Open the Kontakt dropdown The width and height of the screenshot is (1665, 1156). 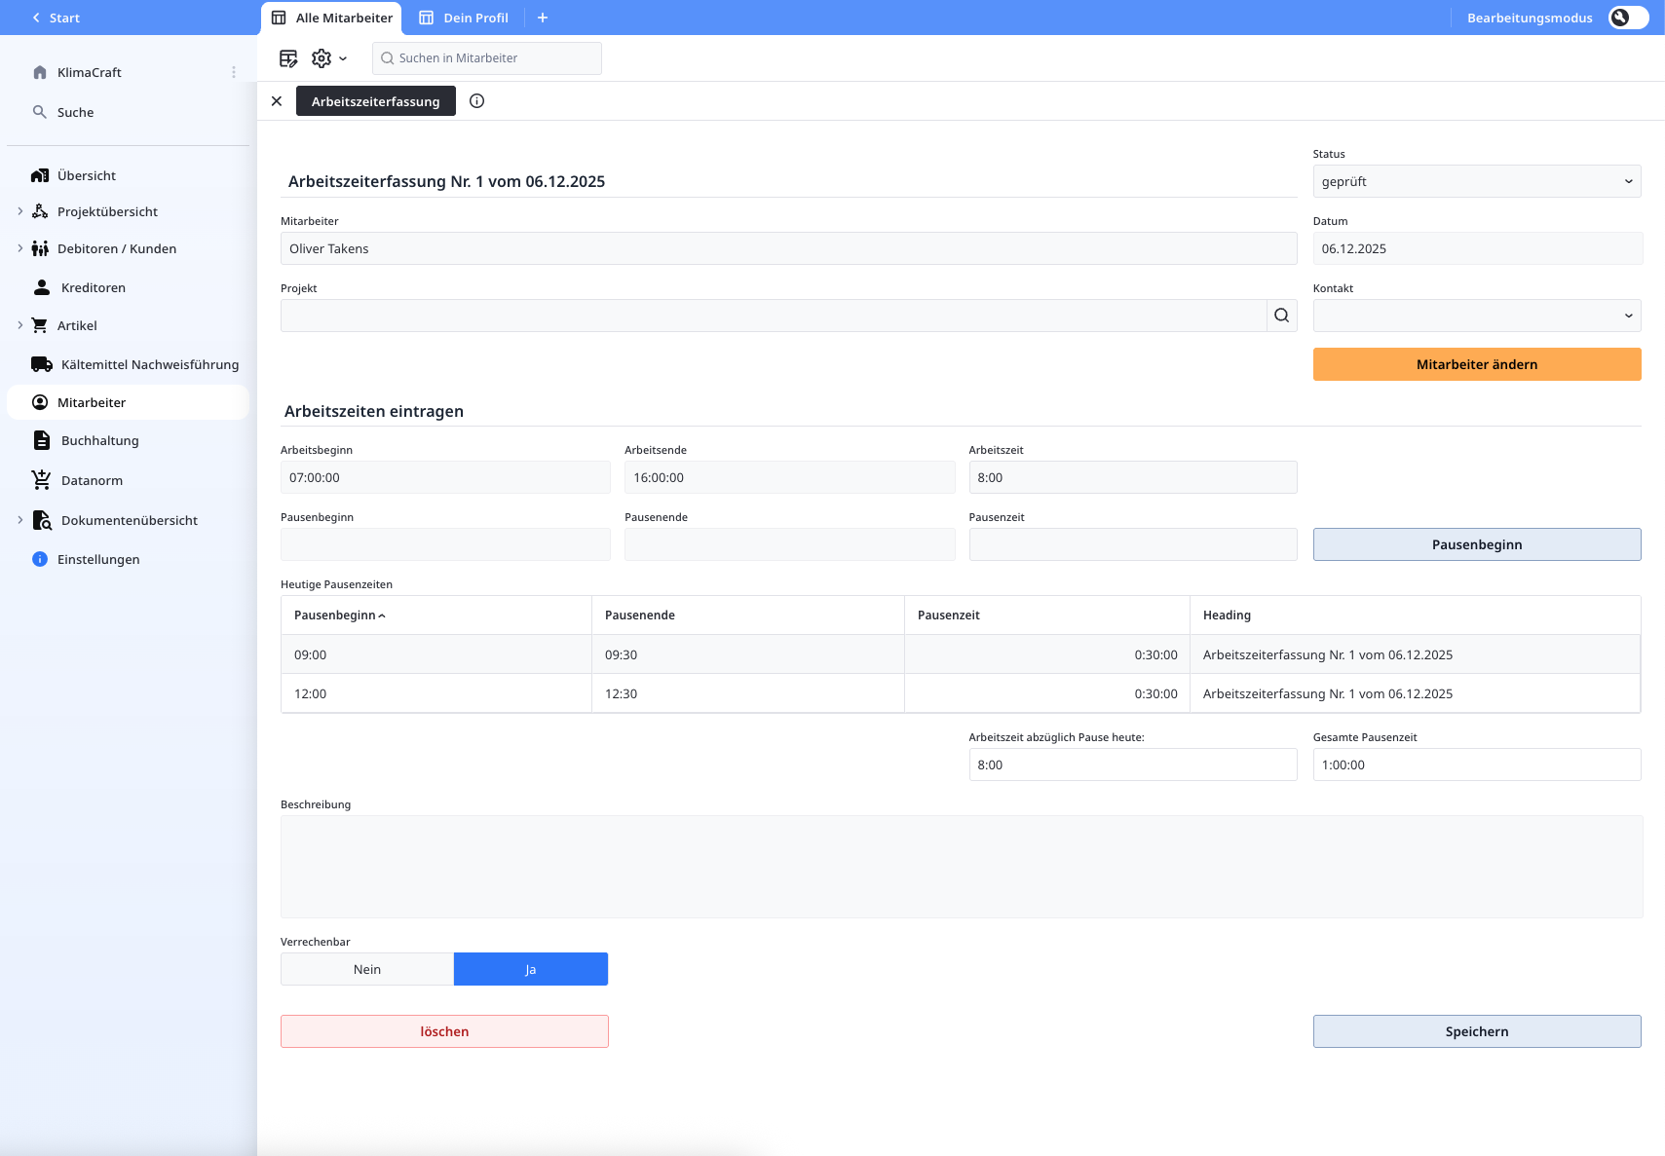tap(1476, 316)
